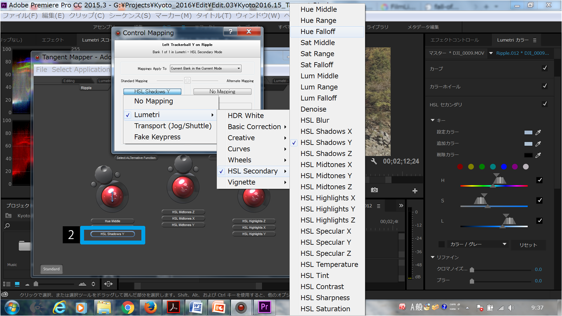Screen dimensions: 562x316
Task: Open the Curves submenu
Action: tap(253, 149)
